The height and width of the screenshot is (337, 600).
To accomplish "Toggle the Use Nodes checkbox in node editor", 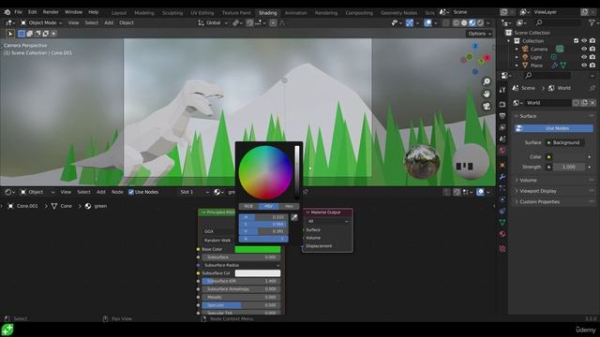I will click(x=131, y=192).
